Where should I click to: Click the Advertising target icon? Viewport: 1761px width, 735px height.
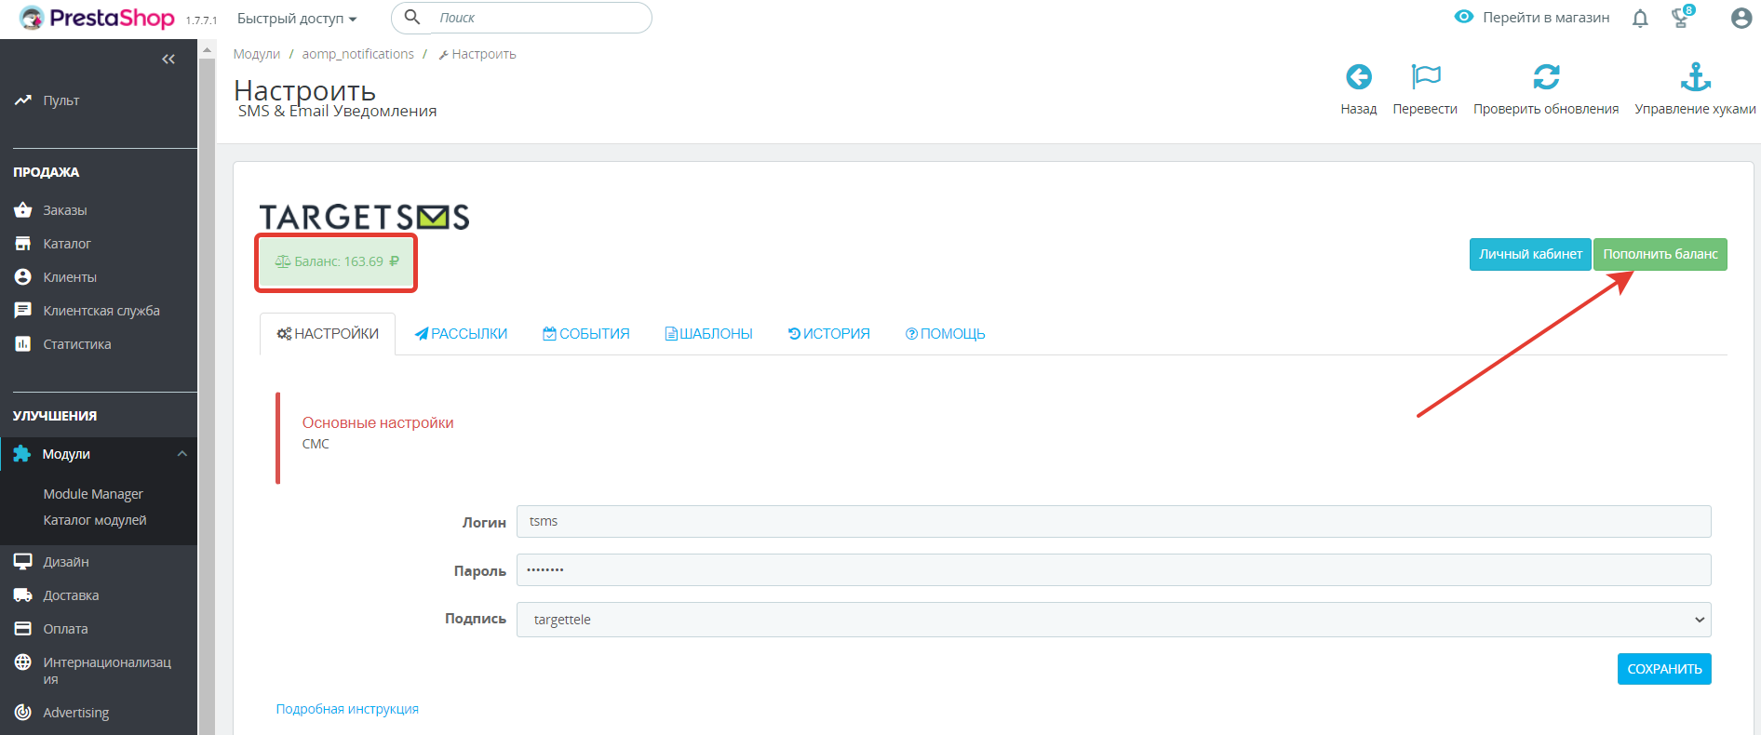click(23, 713)
